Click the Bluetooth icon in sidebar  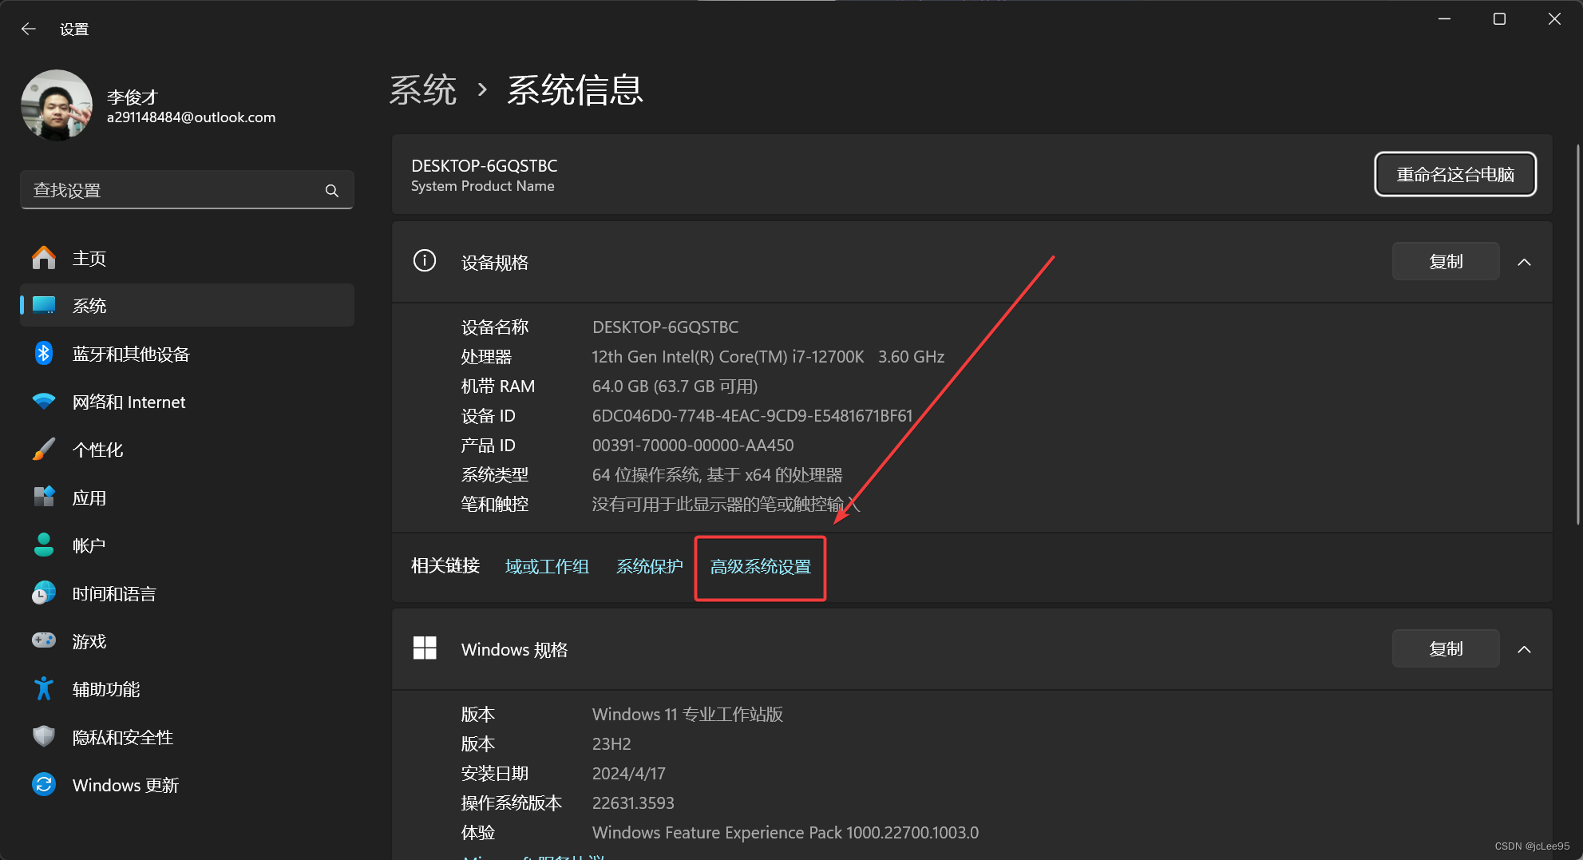pyautogui.click(x=44, y=353)
